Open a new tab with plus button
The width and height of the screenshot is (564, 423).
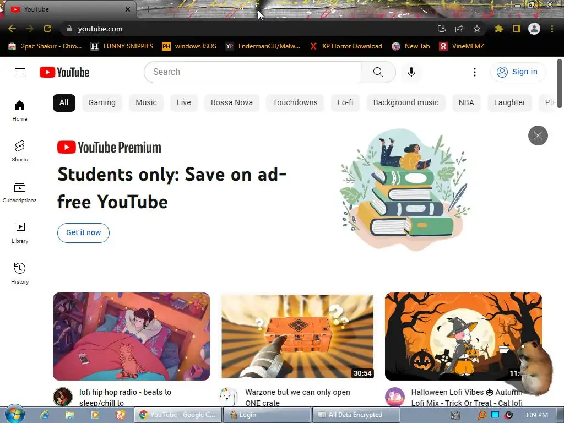click(x=149, y=10)
